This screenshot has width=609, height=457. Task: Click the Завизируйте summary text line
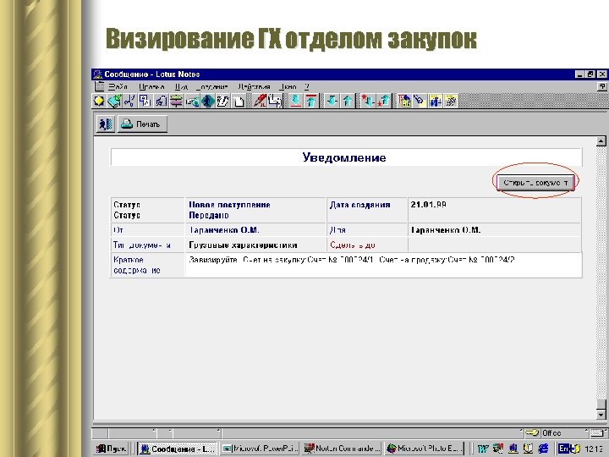point(352,260)
